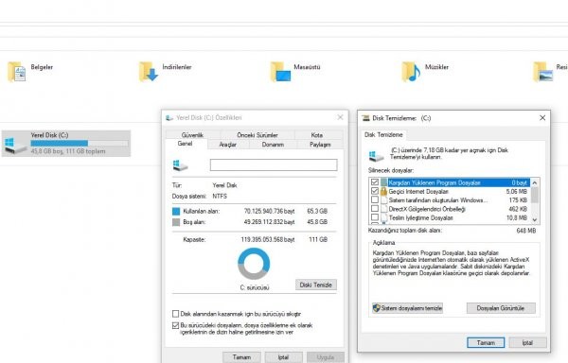The image size is (568, 363).
Task: Click the drive name input field
Action: (x=274, y=164)
